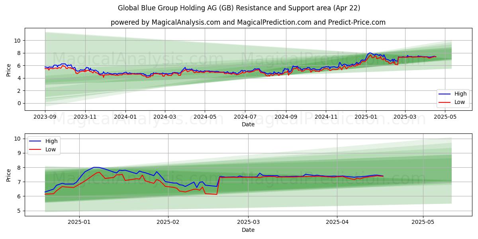Click the '2025-05' tick label on bottom chart
Viewport: 478px width, 239px height.
(423, 222)
